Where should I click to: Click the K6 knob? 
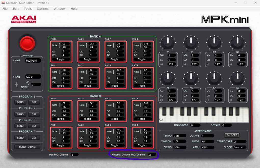click(x=191, y=78)
